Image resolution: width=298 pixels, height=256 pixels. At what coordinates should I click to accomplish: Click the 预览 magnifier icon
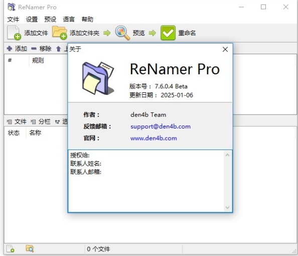(122, 33)
